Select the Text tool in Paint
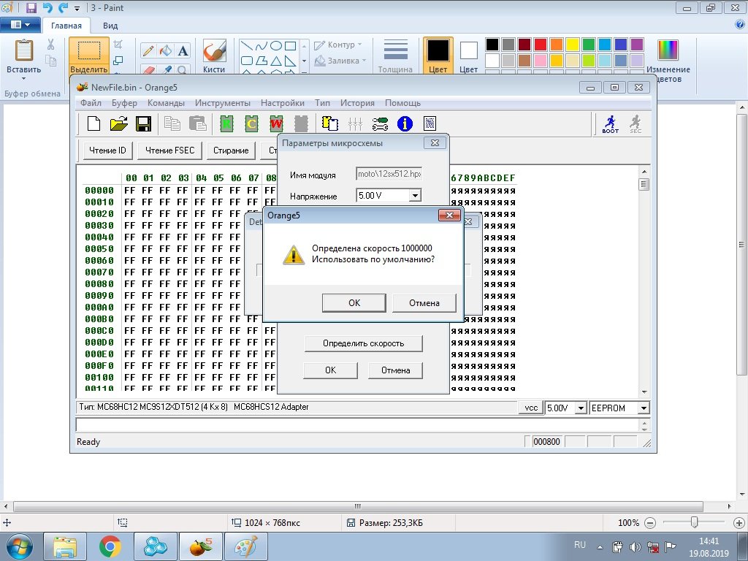Image resolution: width=748 pixels, height=561 pixels. click(183, 50)
